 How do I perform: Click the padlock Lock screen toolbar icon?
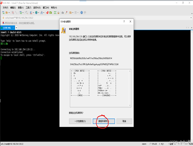coord(58,13)
